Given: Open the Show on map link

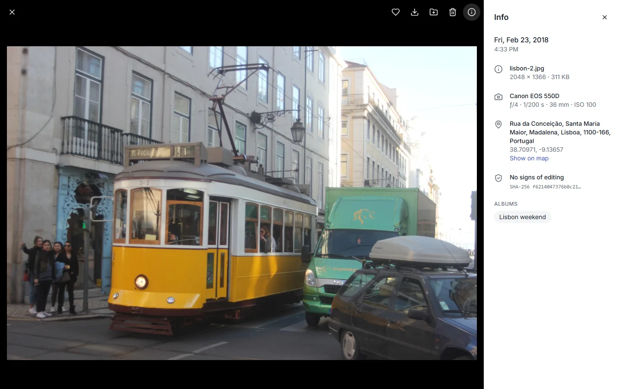Looking at the screenshot, I should click(x=529, y=158).
